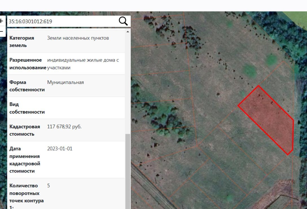Click the "117 678,92 руб." value
307x209 pixels.
coord(64,127)
